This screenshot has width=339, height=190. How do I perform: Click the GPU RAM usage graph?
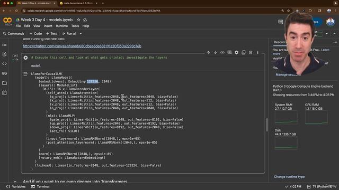coord(316,117)
